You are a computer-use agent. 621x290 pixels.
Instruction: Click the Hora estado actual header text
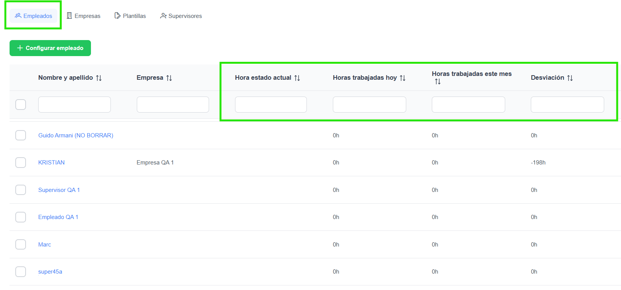click(x=263, y=77)
